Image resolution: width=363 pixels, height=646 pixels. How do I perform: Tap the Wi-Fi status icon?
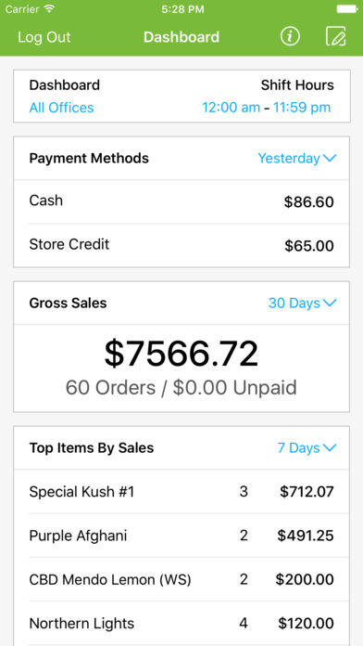pyautogui.click(x=50, y=9)
